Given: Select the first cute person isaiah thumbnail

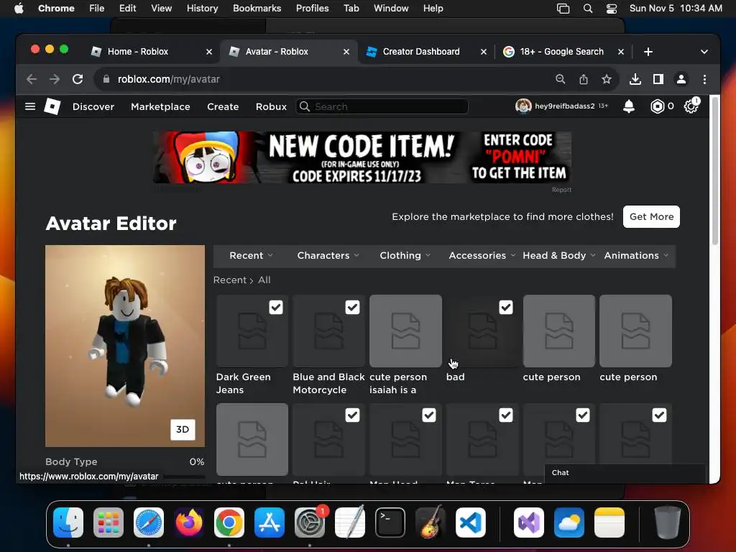Looking at the screenshot, I should click(405, 331).
